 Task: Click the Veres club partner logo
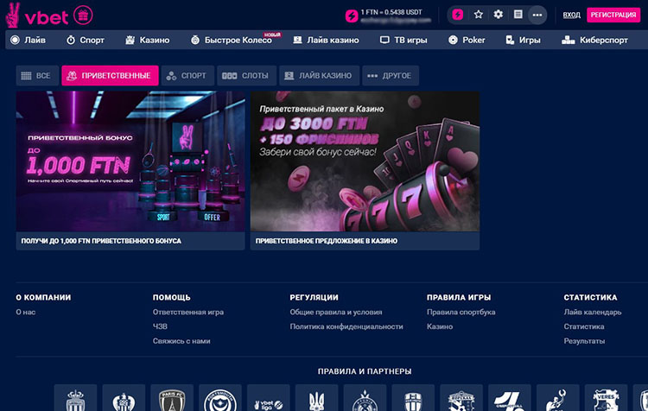607,399
